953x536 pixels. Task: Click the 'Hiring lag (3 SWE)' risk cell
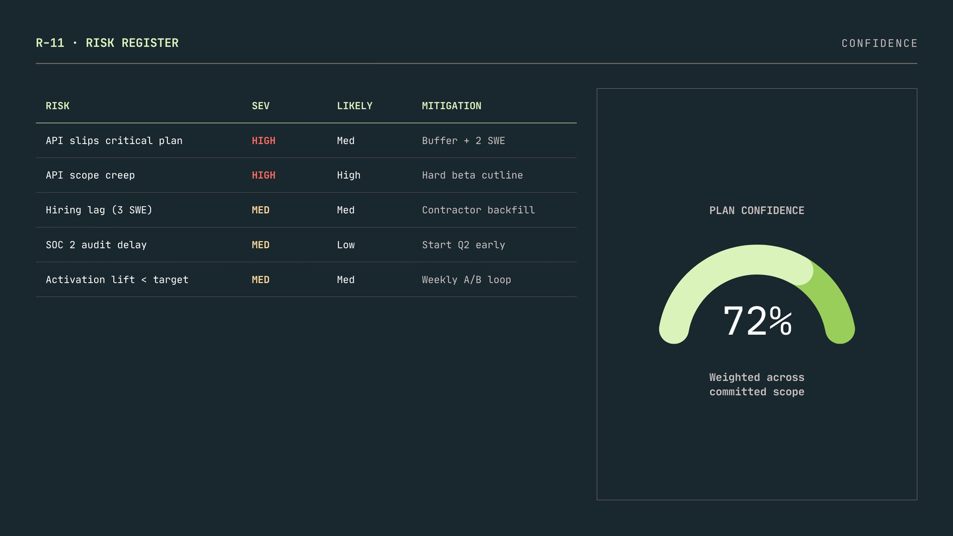[99, 210]
